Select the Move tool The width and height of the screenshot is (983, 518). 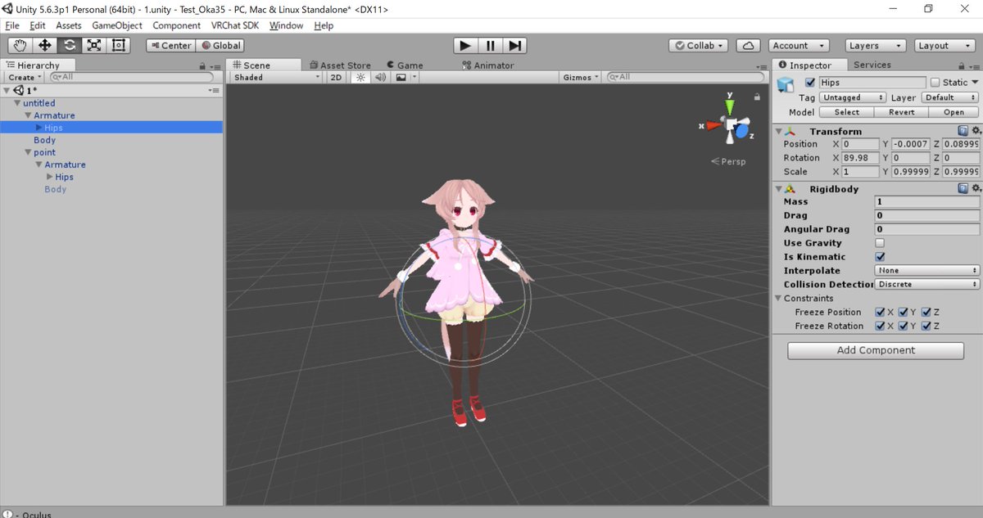coord(44,45)
